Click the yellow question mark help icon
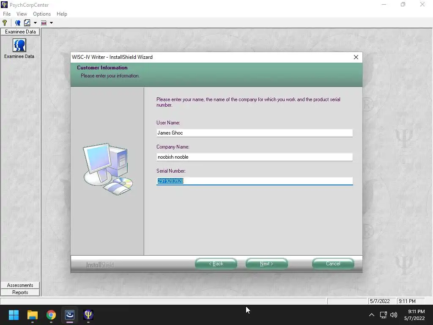Viewport: 433px width, 325px height. (5, 23)
